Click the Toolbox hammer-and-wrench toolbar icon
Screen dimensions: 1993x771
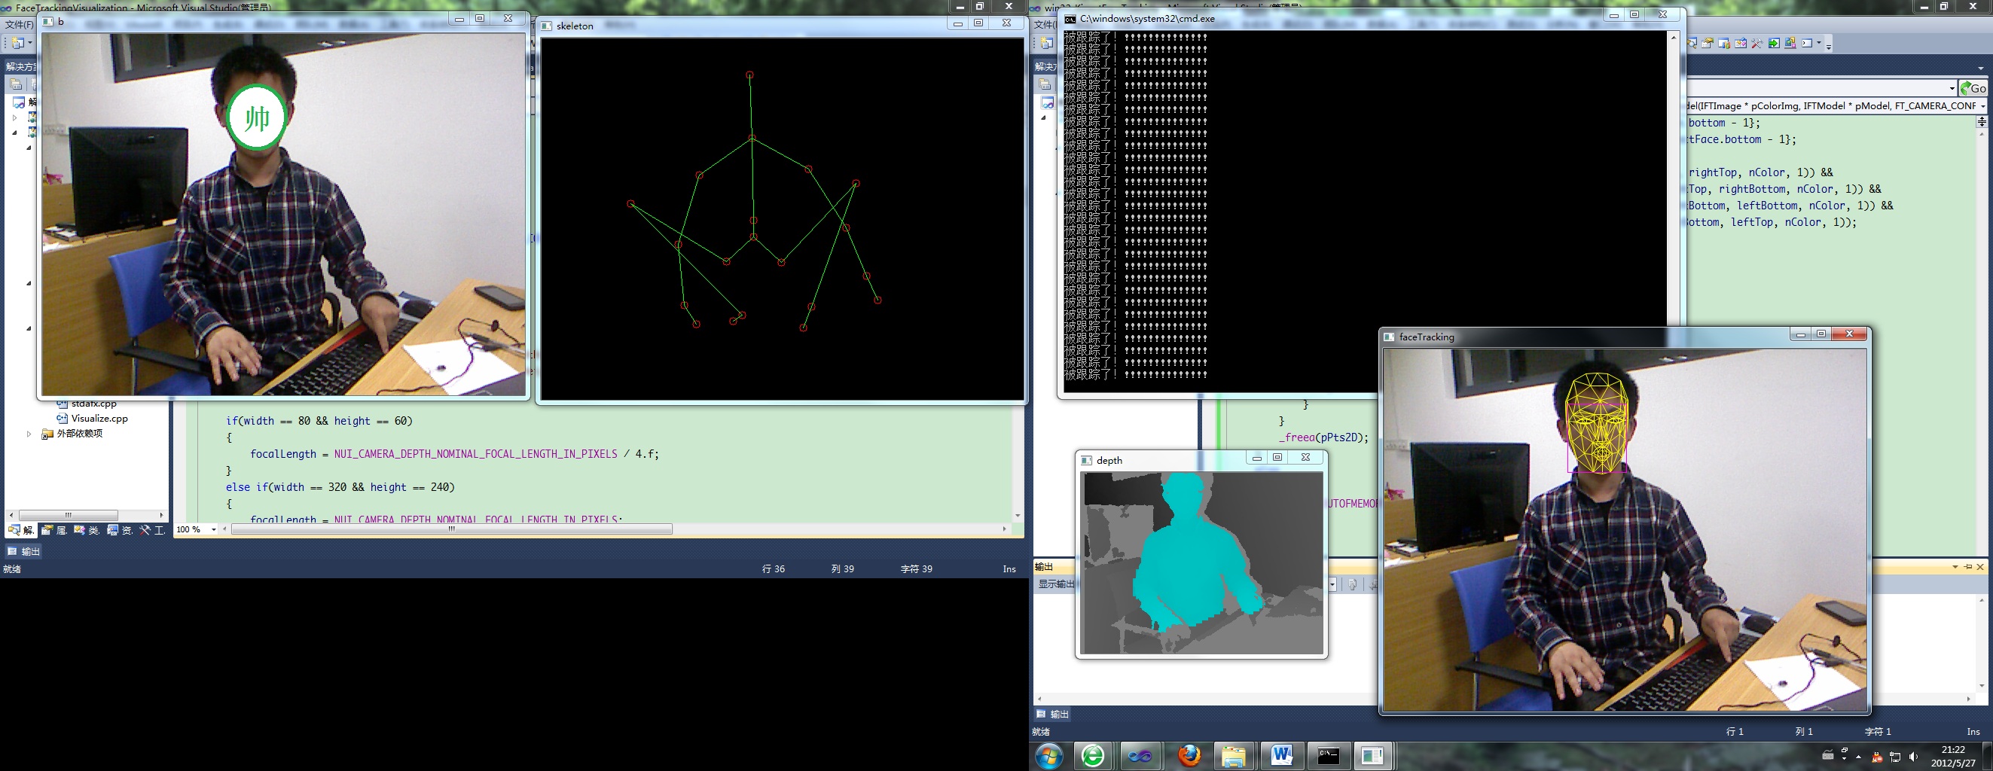pyautogui.click(x=1756, y=44)
